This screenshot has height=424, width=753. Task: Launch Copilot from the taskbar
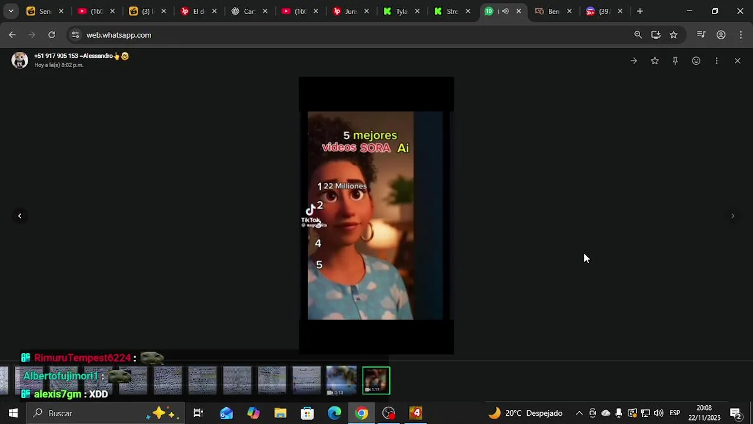tap(253, 413)
